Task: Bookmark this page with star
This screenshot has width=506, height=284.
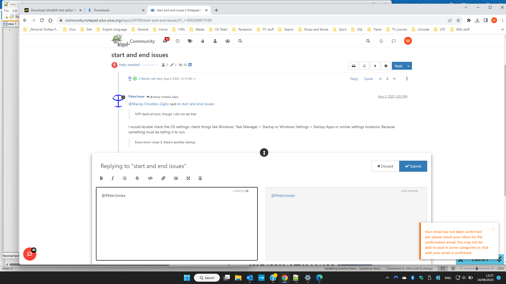Action: click(x=458, y=20)
